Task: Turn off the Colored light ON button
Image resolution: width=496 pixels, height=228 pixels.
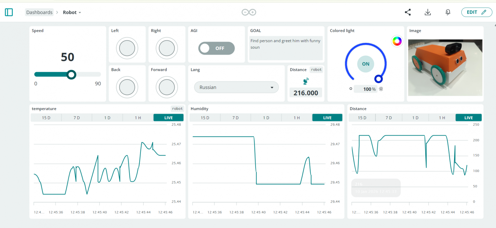Action: coord(366,64)
